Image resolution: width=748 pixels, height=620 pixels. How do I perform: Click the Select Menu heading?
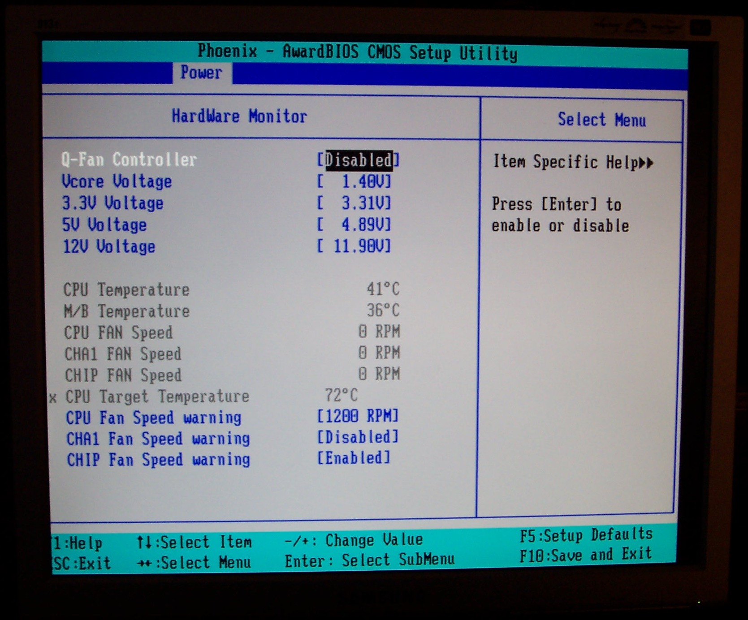(602, 120)
